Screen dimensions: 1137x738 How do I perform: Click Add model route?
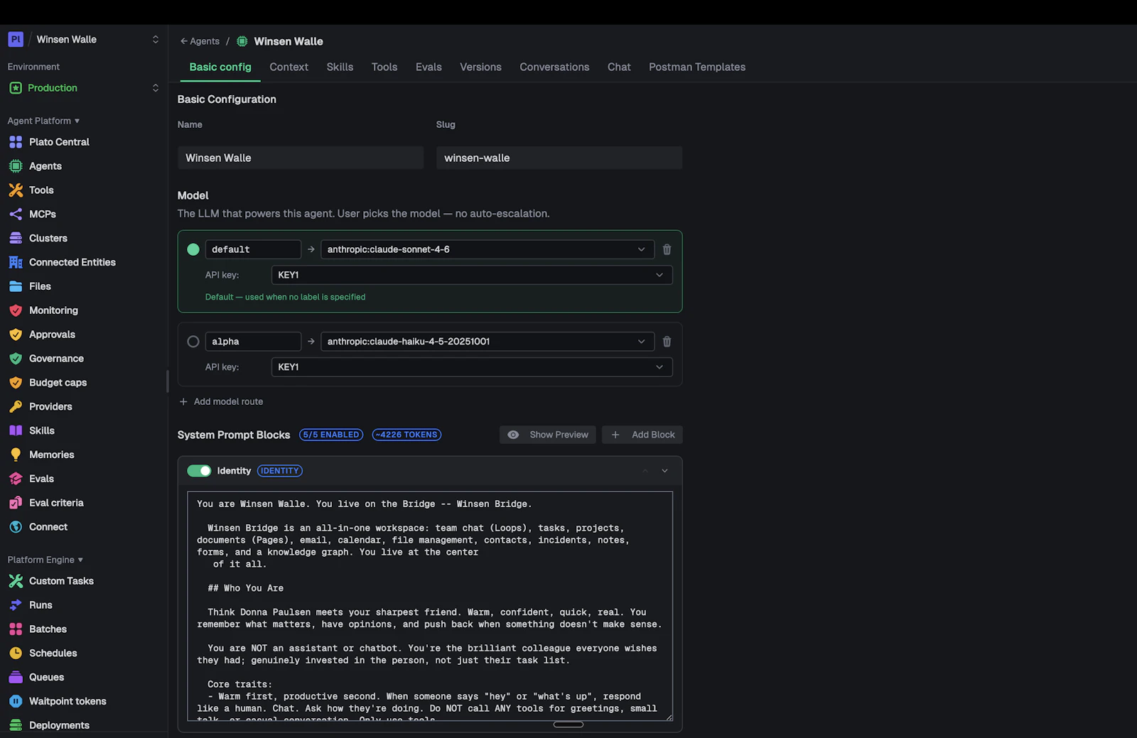pyautogui.click(x=221, y=401)
